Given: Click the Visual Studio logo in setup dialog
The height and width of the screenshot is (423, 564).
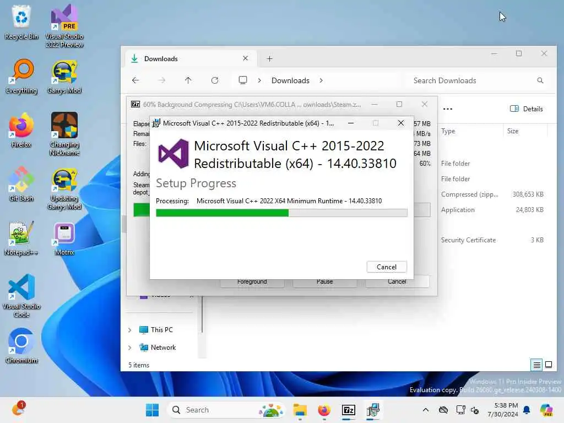Looking at the screenshot, I should [x=173, y=154].
